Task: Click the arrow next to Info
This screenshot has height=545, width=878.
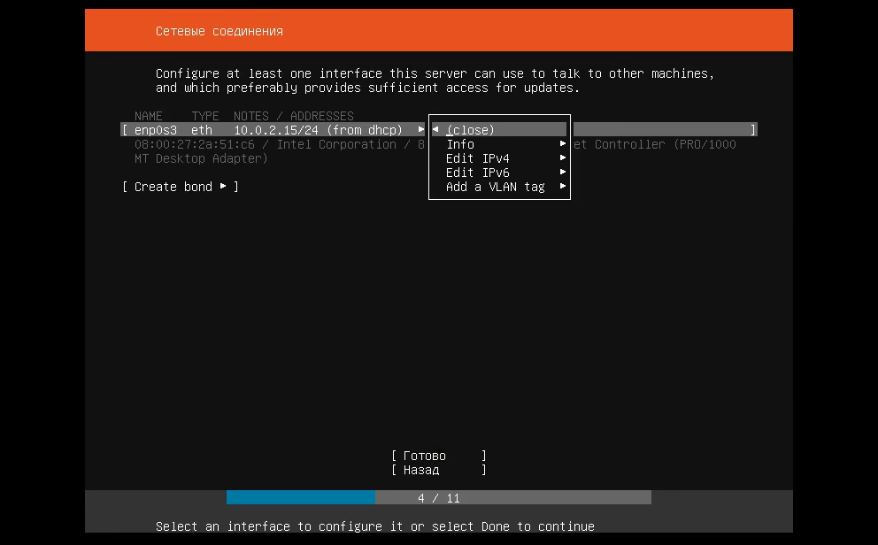Action: click(x=563, y=144)
